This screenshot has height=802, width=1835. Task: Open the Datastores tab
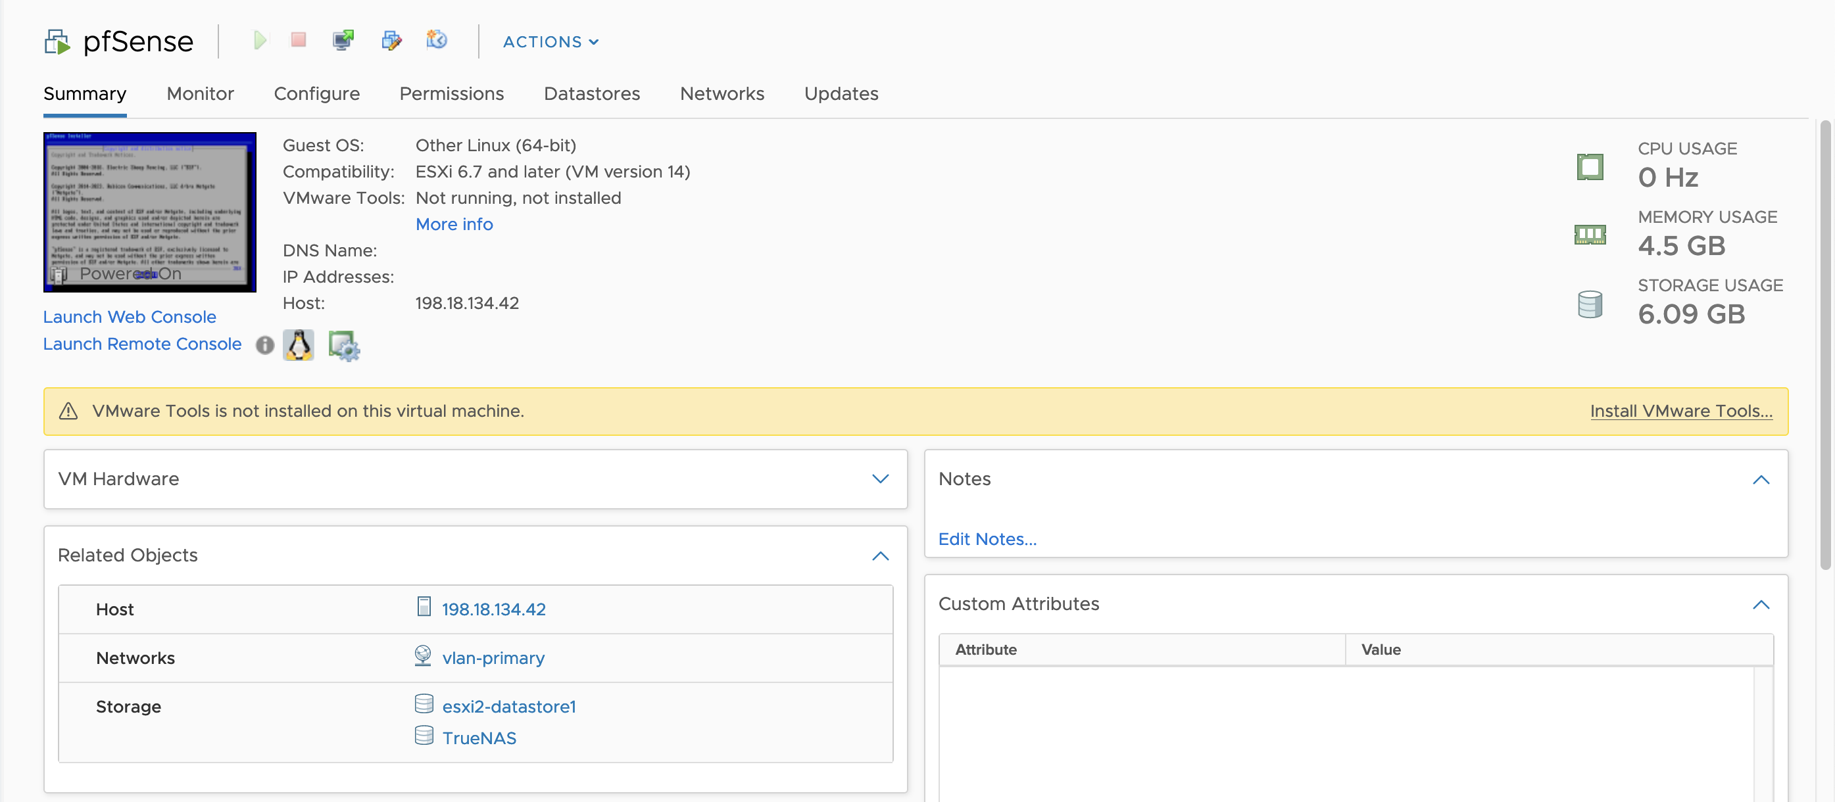(x=591, y=94)
